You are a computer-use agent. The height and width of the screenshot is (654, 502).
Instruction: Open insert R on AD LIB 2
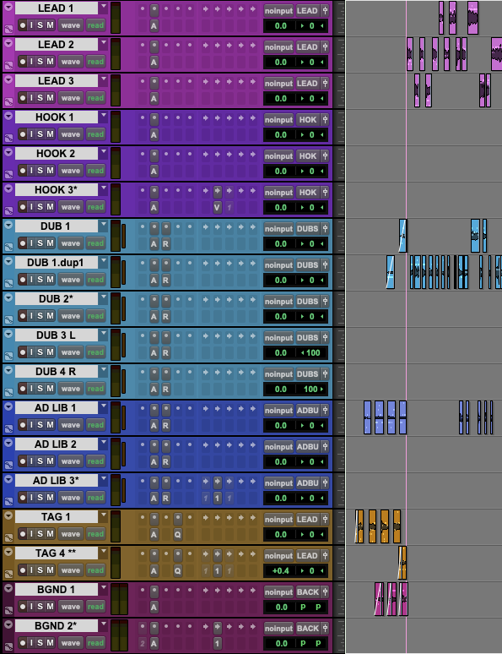tap(166, 461)
